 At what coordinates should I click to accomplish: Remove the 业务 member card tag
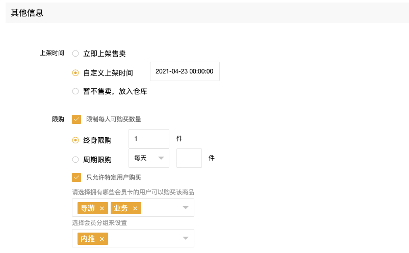click(135, 209)
